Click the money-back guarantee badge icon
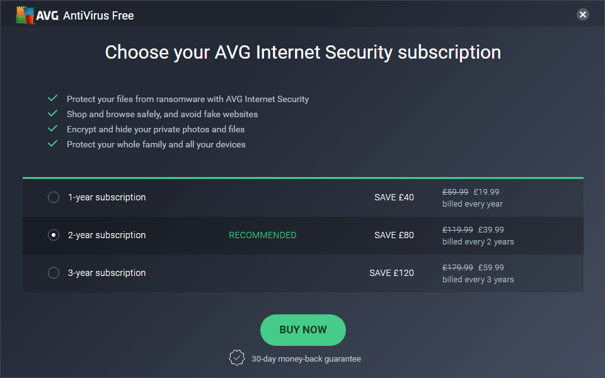This screenshot has height=378, width=605. pos(236,358)
